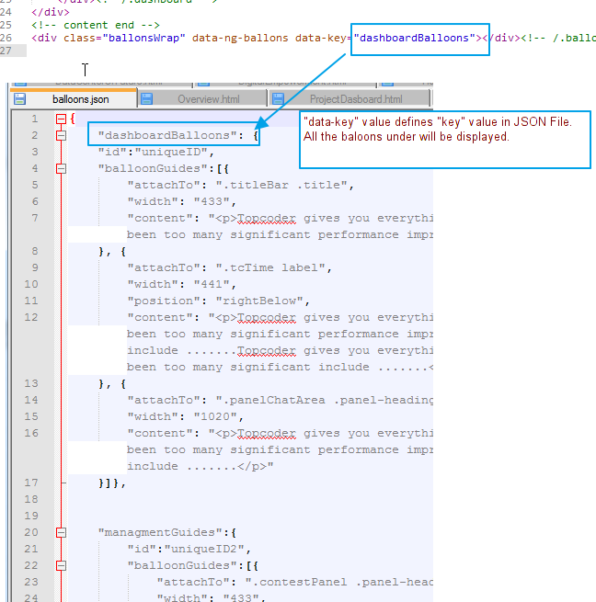Image resolution: width=596 pixels, height=602 pixels.
Task: Click line number 3 in the gutter
Action: [x=35, y=152]
